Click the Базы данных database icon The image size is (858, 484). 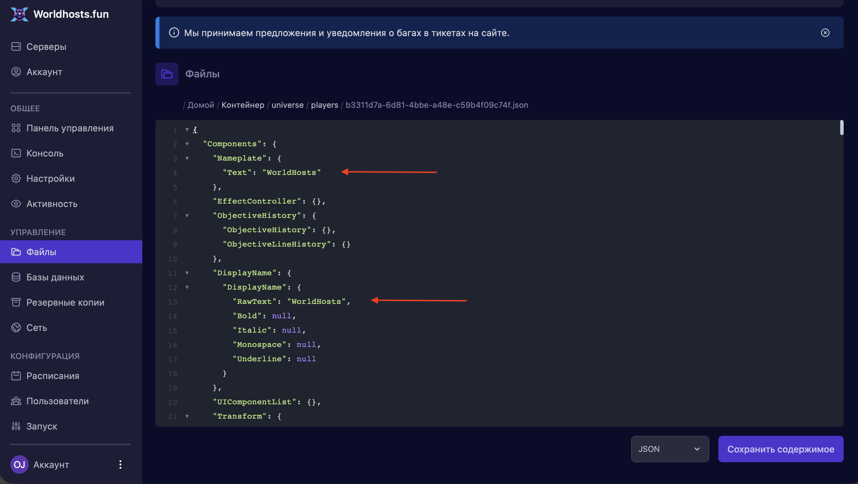coord(16,277)
